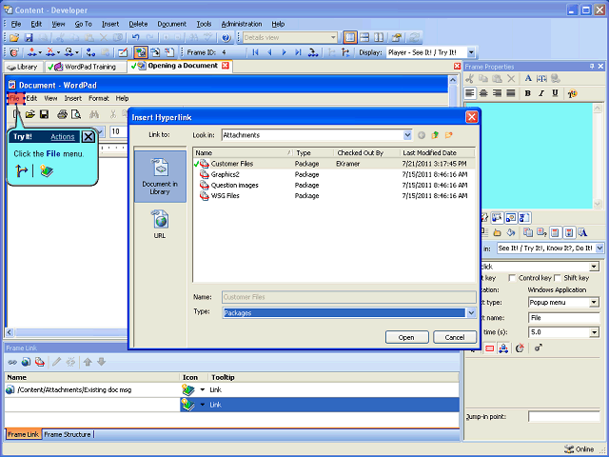Click the globe URL icon in Frame Link toolbar
Screen dimensions: 609x457
(x=26, y=362)
